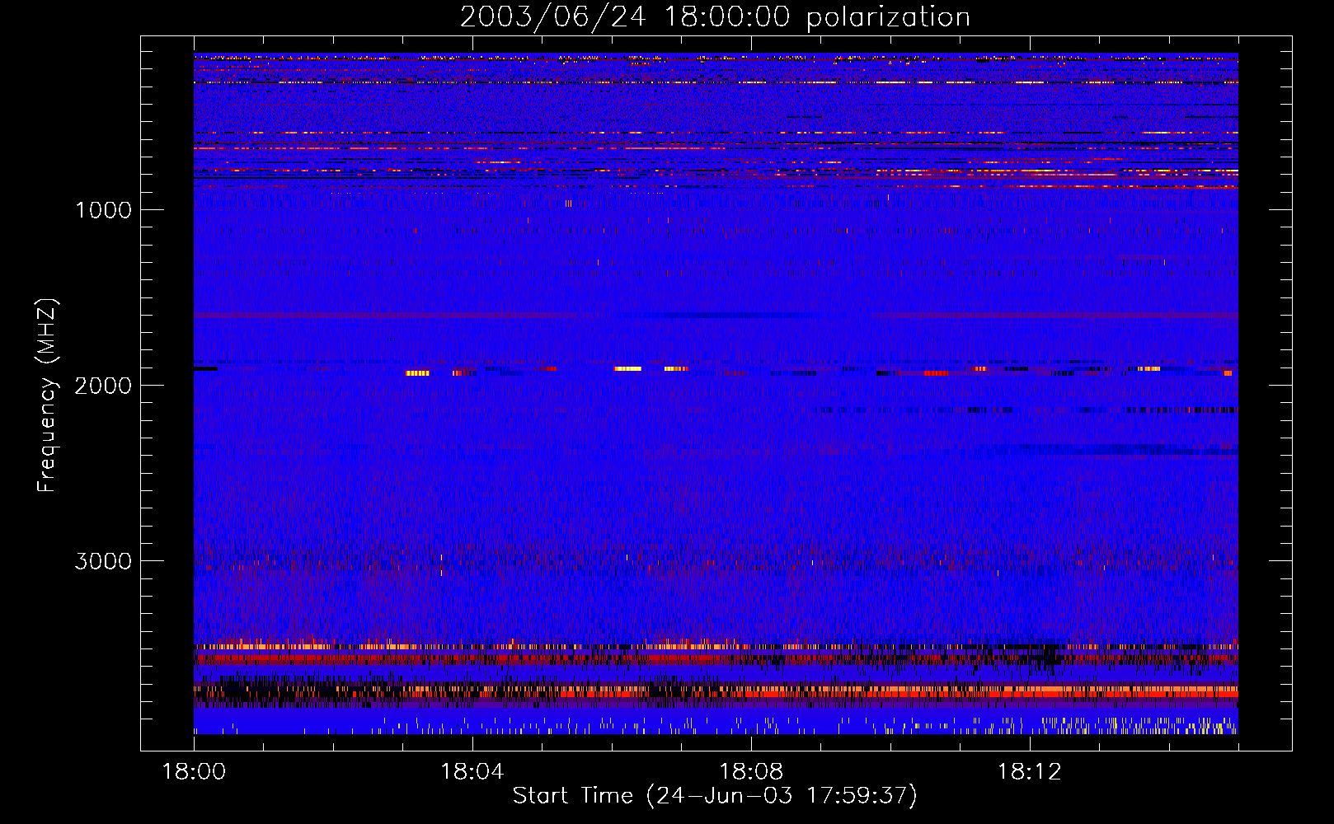Viewport: 1334px width, 824px height.
Task: Click the 3000 frequency tick label
Action: click(x=103, y=561)
